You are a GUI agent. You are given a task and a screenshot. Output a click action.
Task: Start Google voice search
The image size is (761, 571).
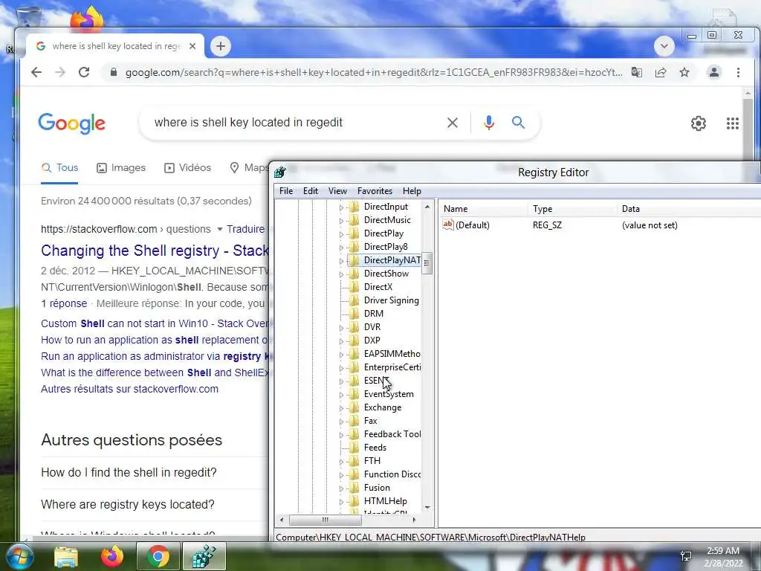coord(489,123)
